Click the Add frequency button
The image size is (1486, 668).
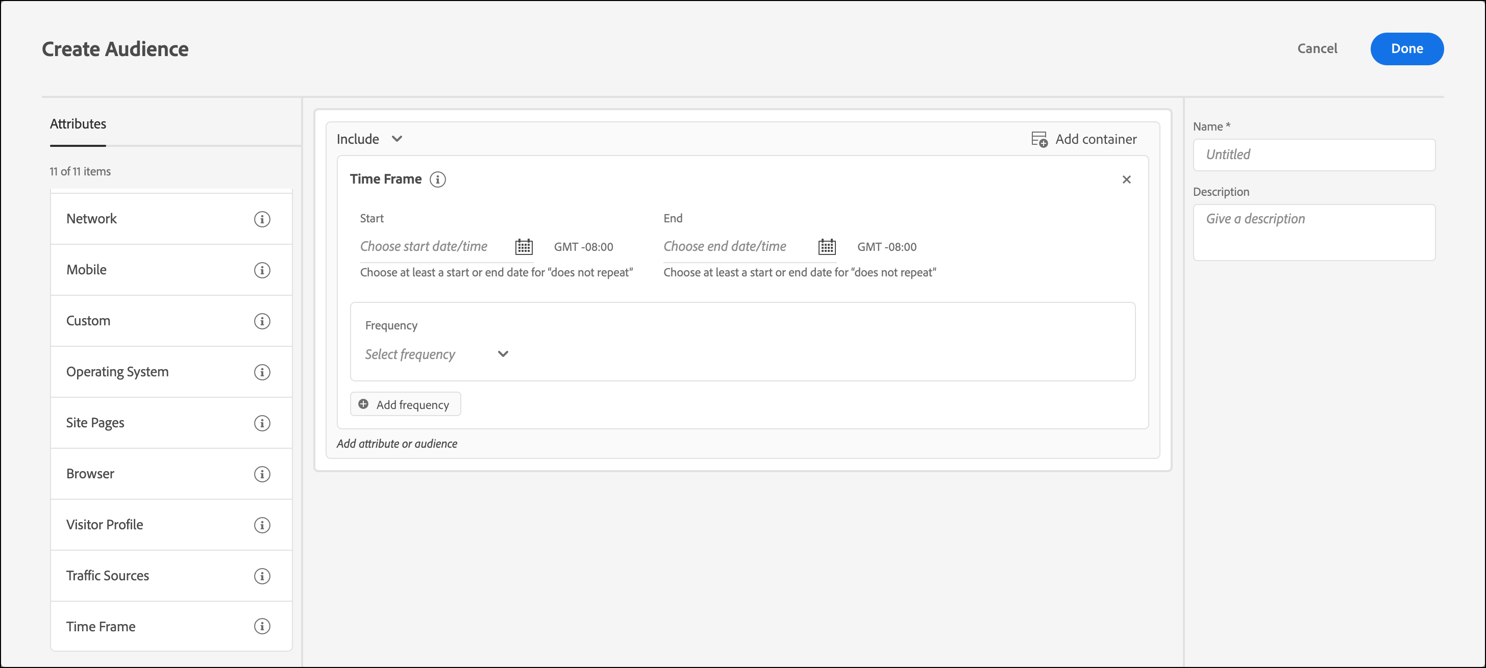[x=405, y=404]
